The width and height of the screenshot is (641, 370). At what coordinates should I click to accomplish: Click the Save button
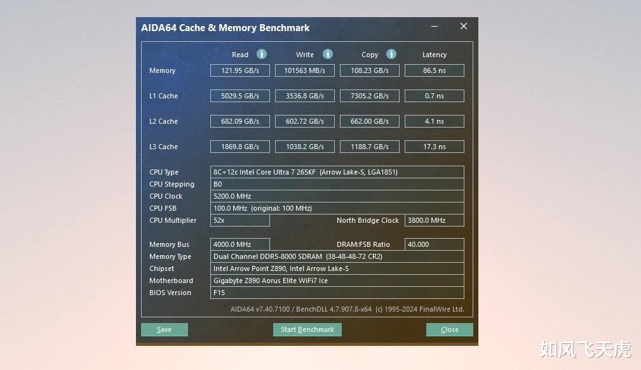point(165,329)
